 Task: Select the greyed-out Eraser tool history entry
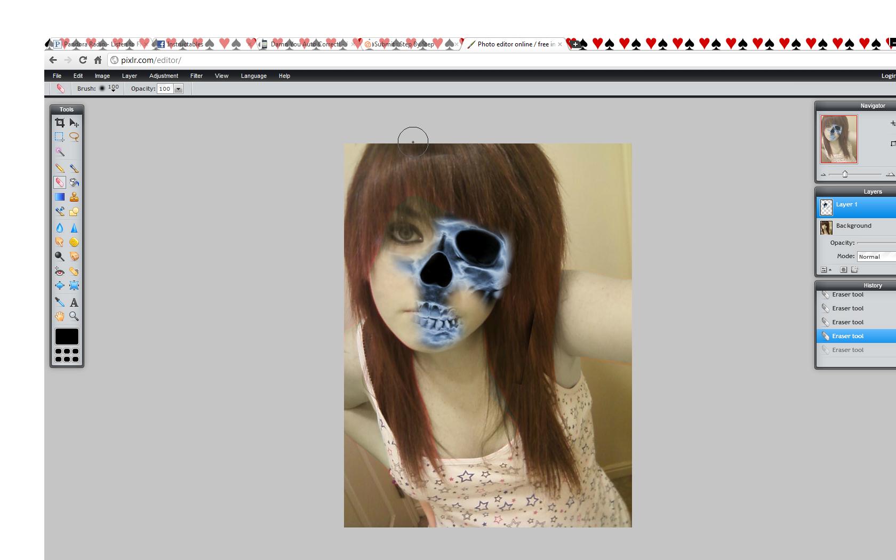pos(857,350)
